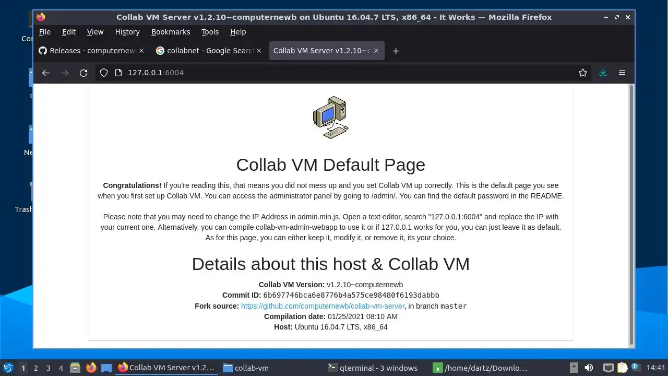668x376 pixels.
Task: Click the Collab VM Default Page heading
Action: (x=331, y=164)
